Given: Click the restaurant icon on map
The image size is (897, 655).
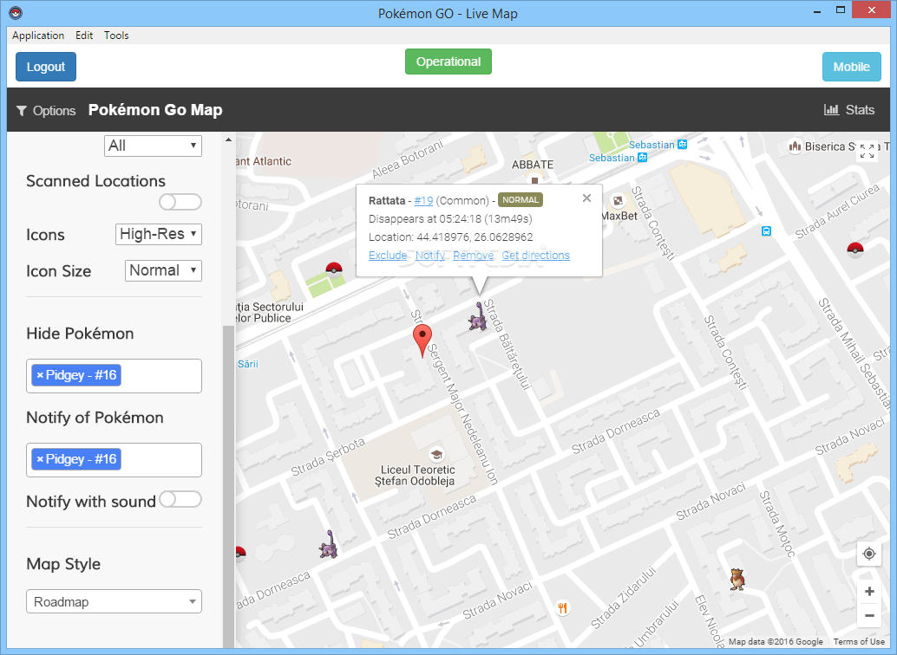Looking at the screenshot, I should 562,608.
